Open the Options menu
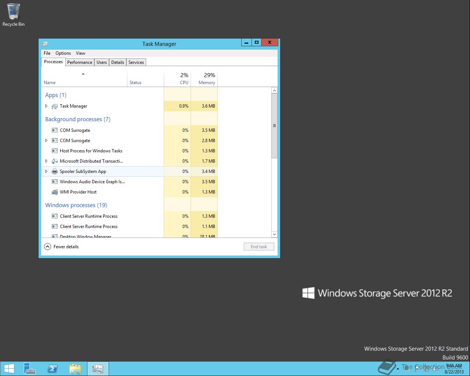Screen dimensions: 470x376 63,53
